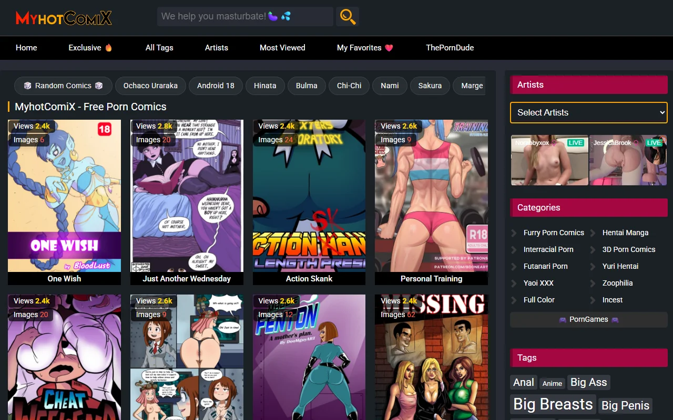Image resolution: width=673 pixels, height=420 pixels.
Task: Click the magnifying glass search icon
Action: tap(347, 16)
